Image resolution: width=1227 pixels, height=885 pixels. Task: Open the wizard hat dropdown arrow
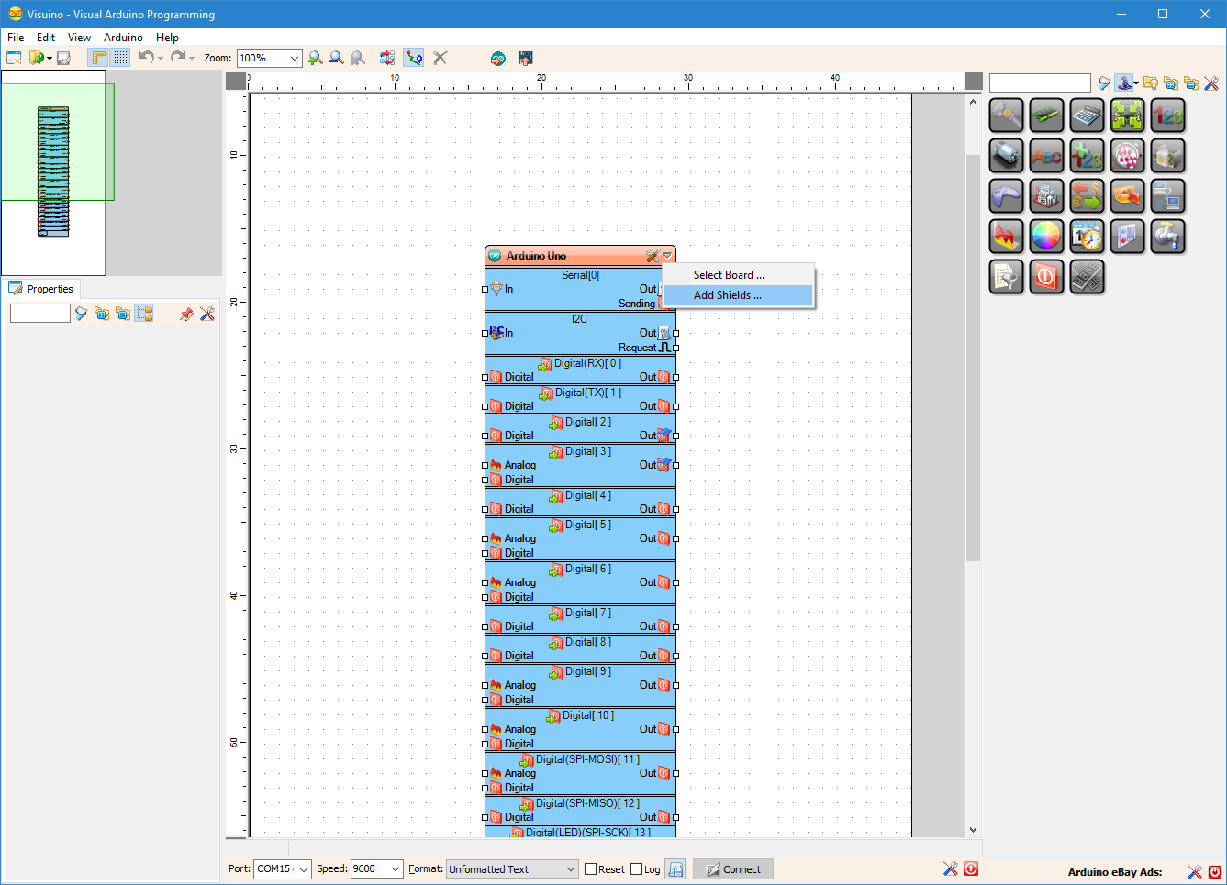point(1136,83)
